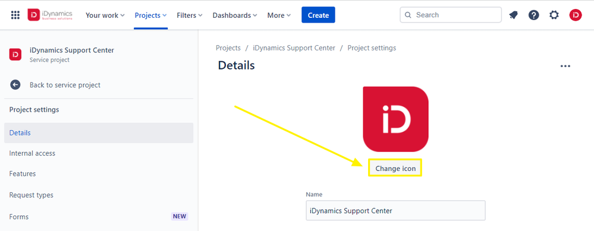
Task: Click the back arrow icon in the sidebar
Action: coord(15,85)
